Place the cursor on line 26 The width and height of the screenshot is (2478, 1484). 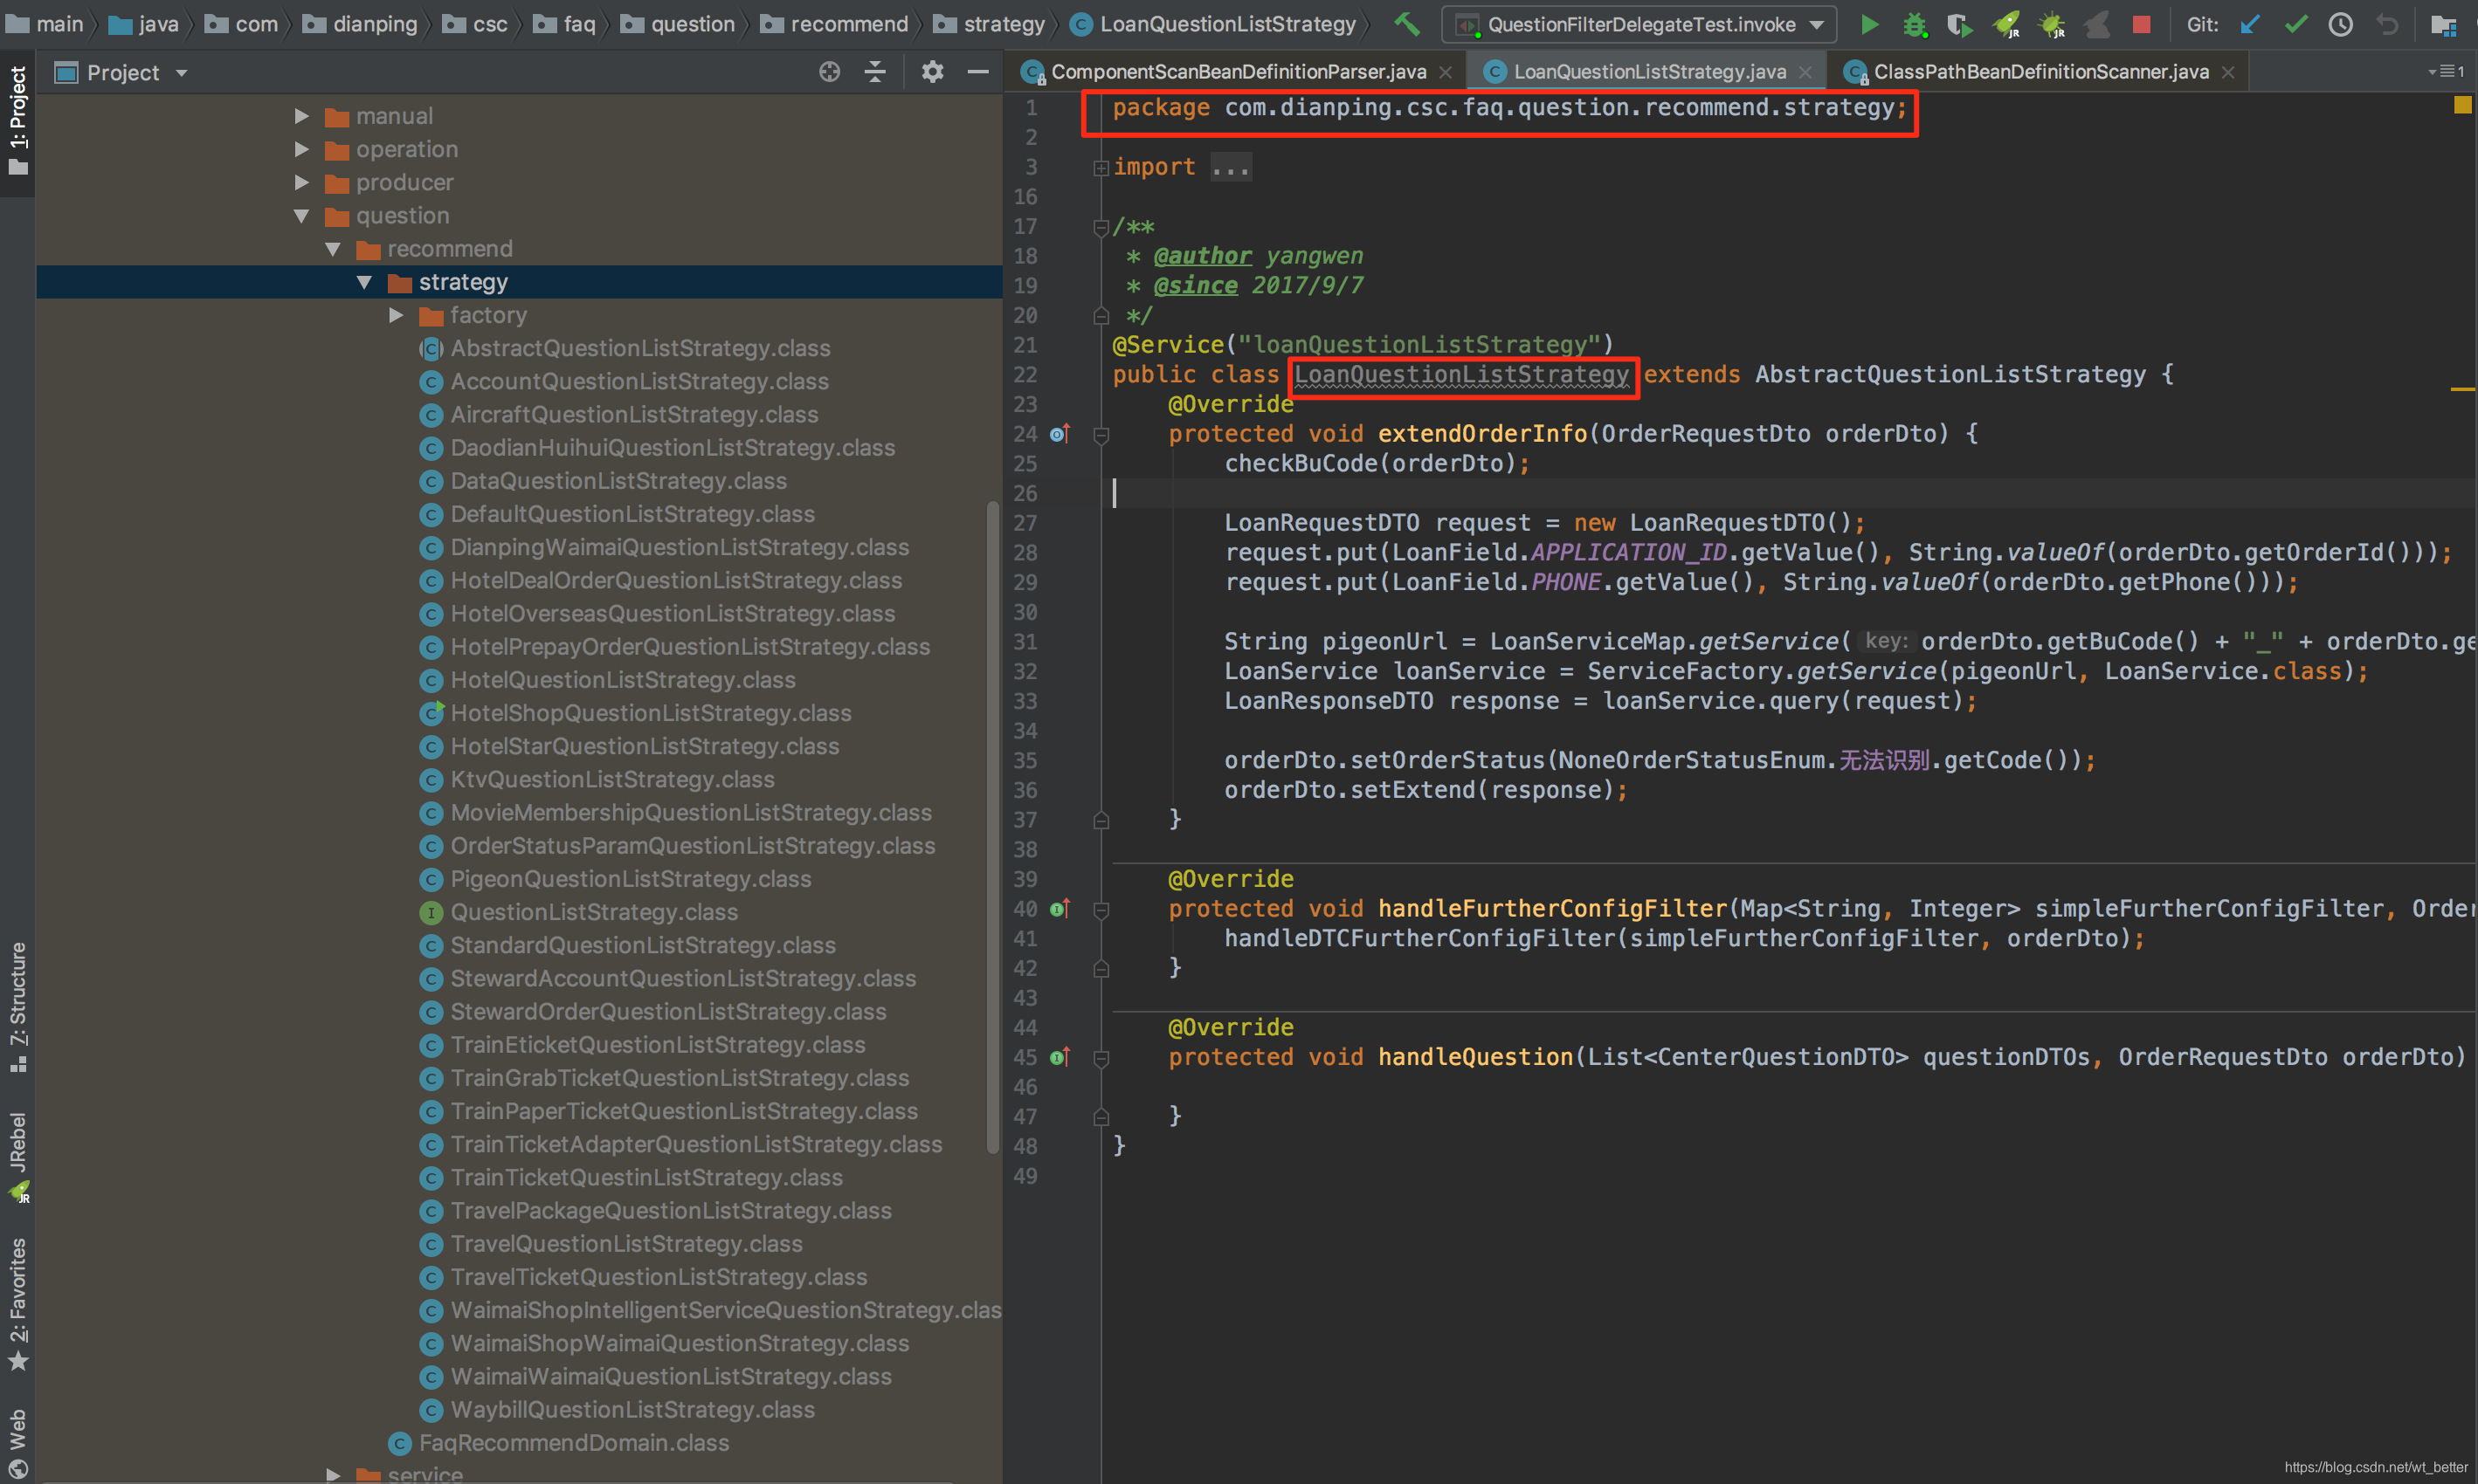click(1789, 494)
